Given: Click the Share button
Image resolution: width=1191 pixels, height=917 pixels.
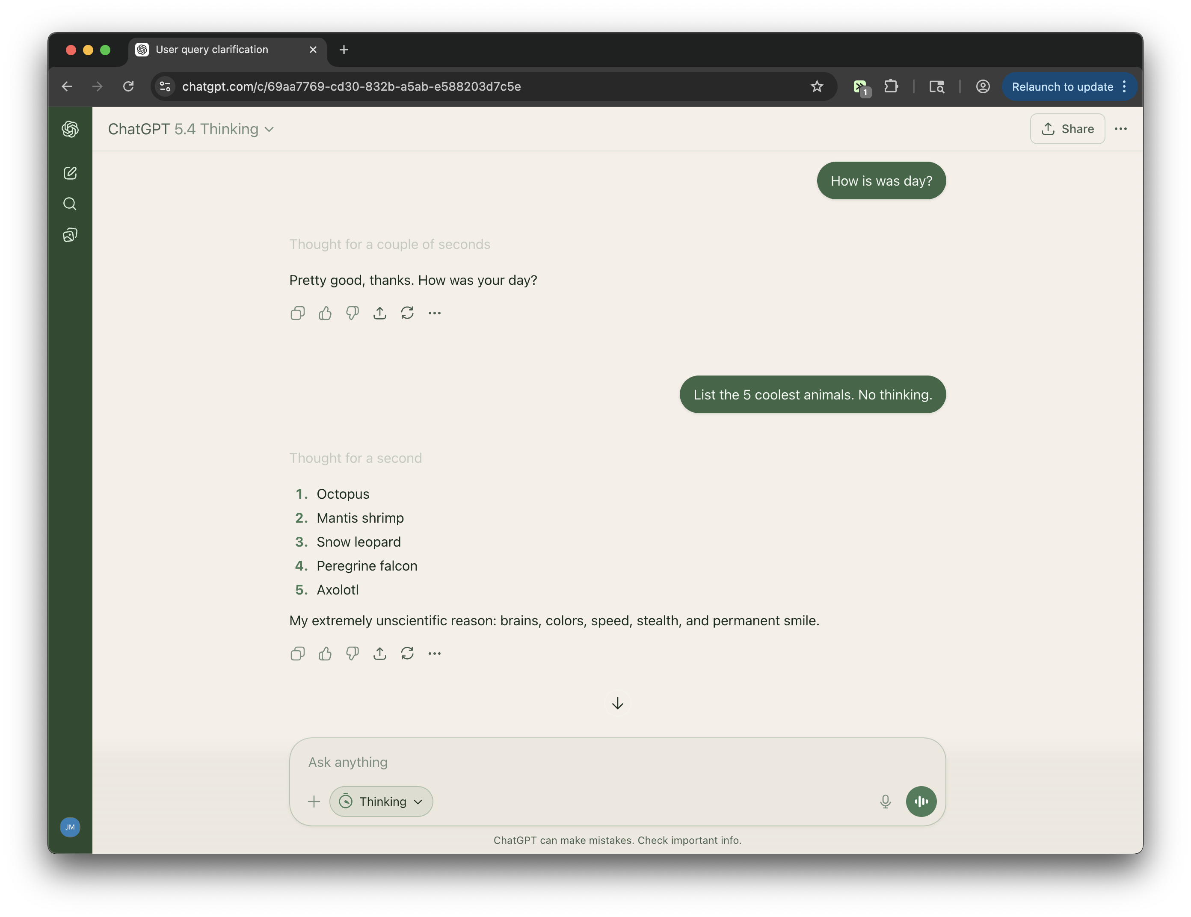Looking at the screenshot, I should pyautogui.click(x=1067, y=129).
